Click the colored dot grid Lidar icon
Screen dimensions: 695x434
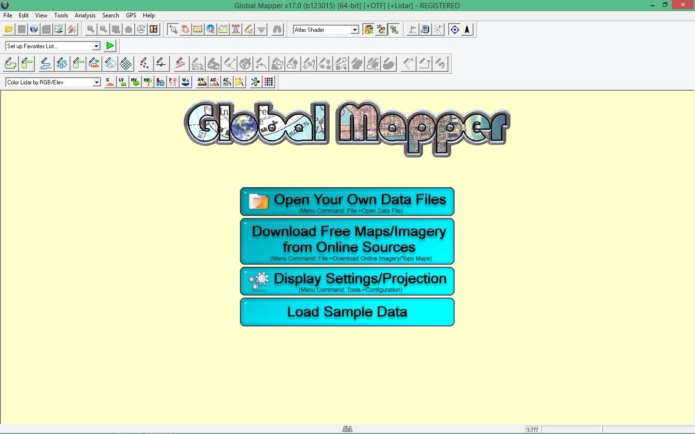269,82
